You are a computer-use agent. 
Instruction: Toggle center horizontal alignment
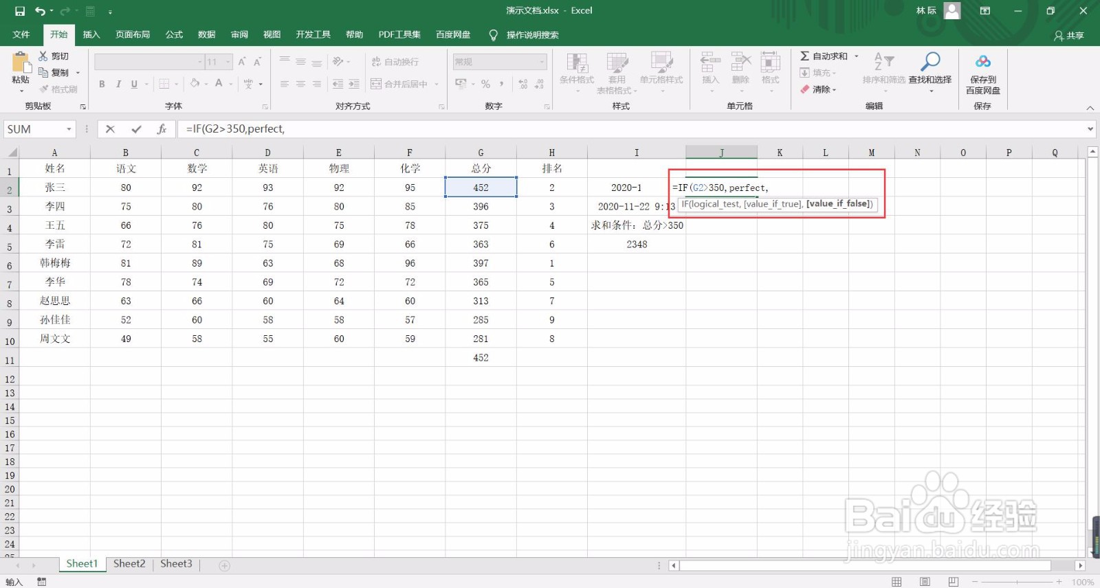pyautogui.click(x=300, y=84)
